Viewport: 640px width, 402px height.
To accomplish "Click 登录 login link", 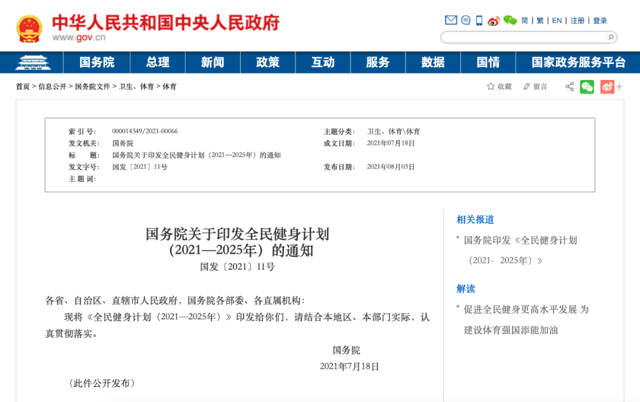I will point(600,21).
